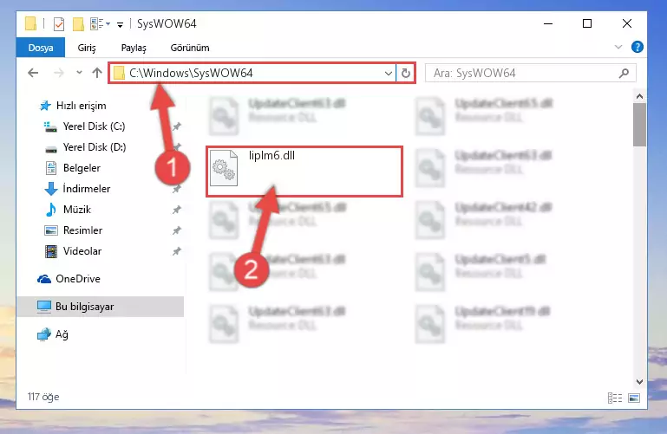Click the title bar folder icon
Viewport: 667px width, 434px height.
[x=30, y=23]
